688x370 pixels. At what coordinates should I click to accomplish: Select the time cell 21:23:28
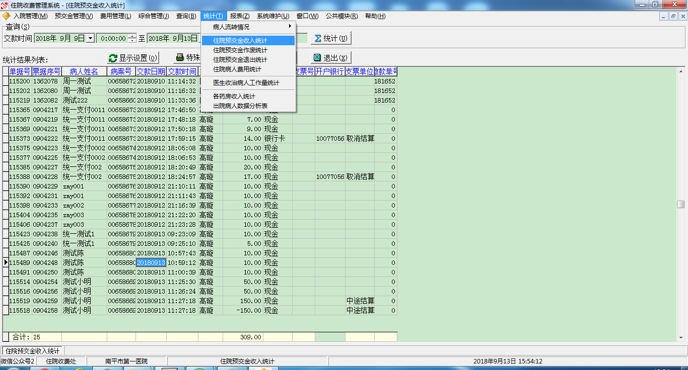[x=182, y=224]
